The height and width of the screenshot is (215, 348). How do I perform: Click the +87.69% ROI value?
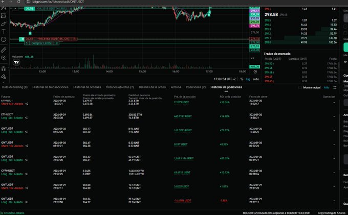[225, 158]
